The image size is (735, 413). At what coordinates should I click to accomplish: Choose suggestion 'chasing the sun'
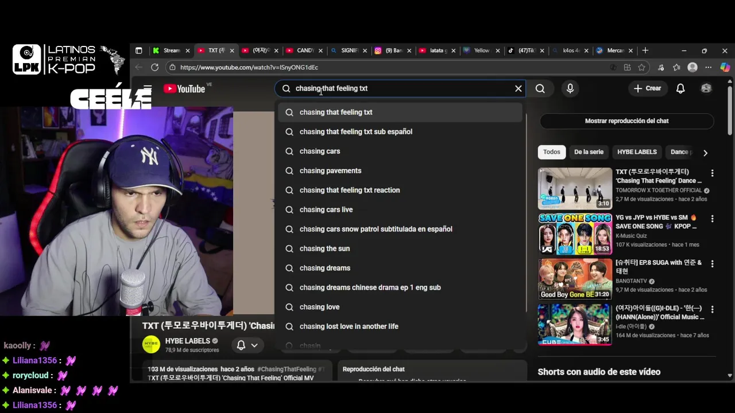pos(400,249)
